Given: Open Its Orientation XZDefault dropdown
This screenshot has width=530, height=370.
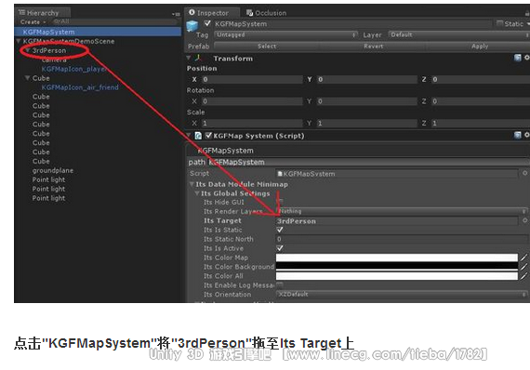Looking at the screenshot, I should [x=403, y=295].
